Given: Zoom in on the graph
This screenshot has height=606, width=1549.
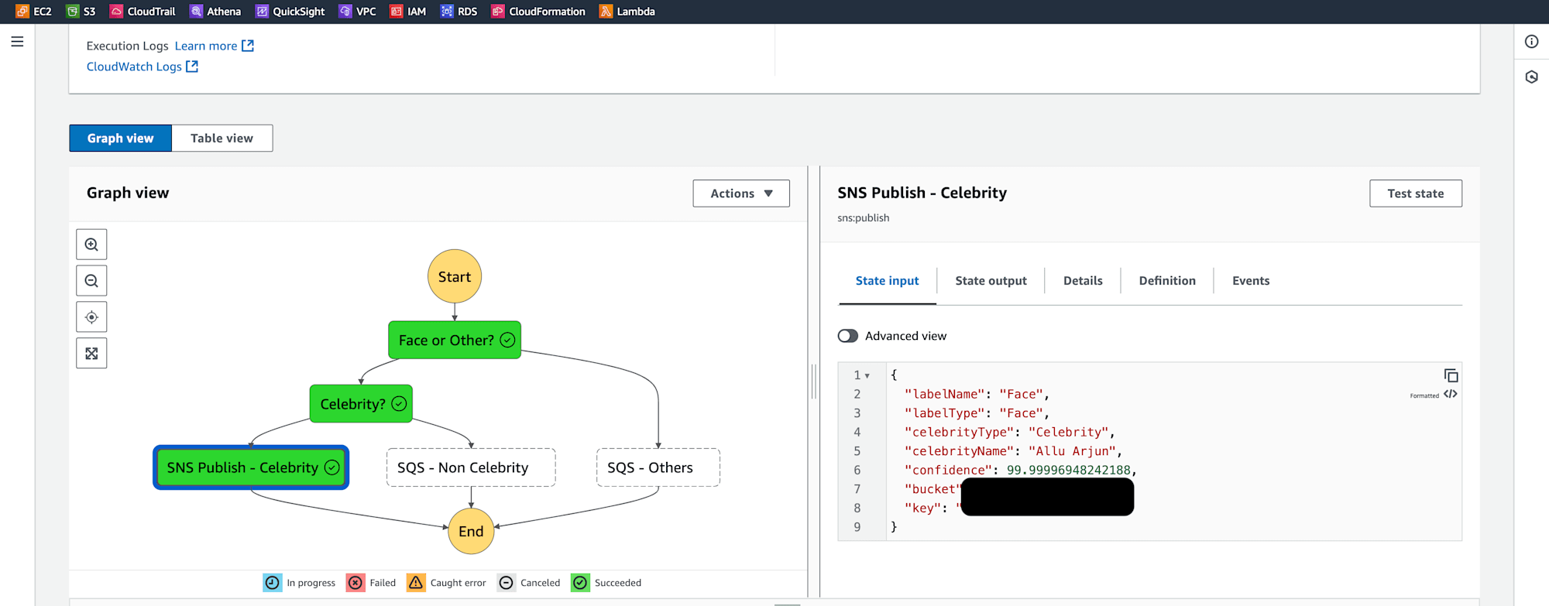Looking at the screenshot, I should click(91, 245).
